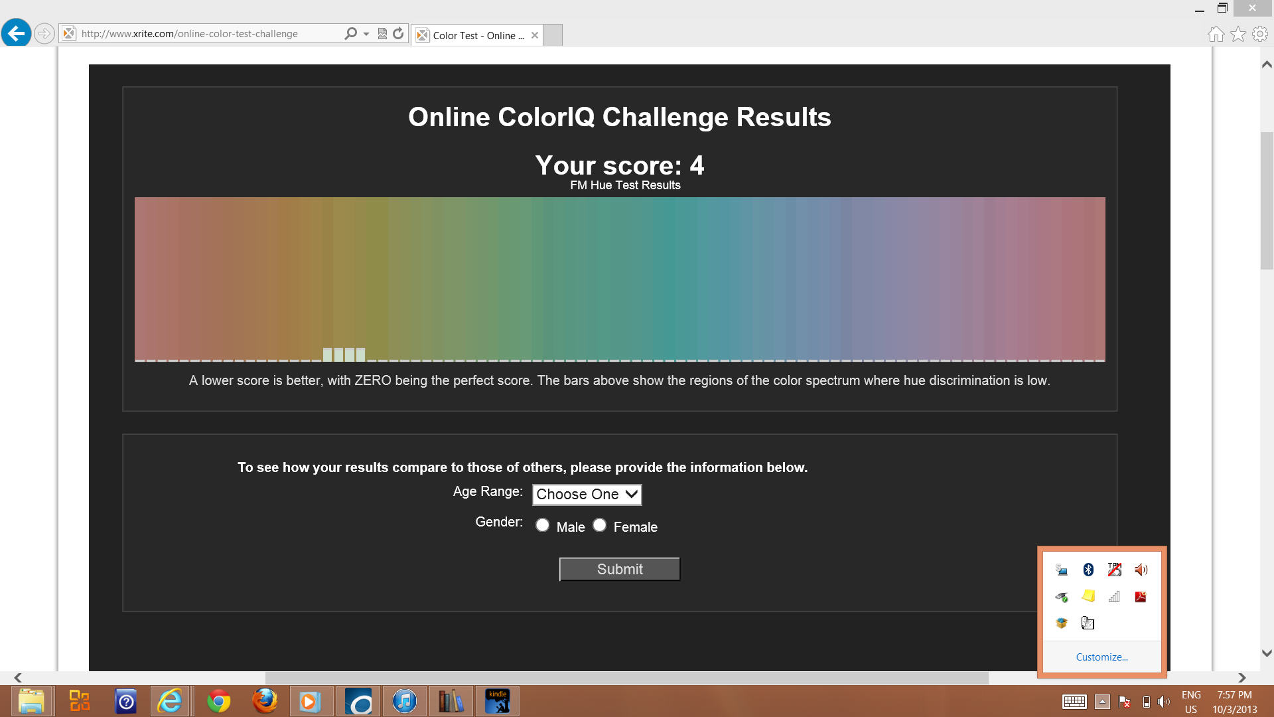1274x717 pixels.
Task: Click the horizontal scrollbar thumb
Action: (626, 677)
